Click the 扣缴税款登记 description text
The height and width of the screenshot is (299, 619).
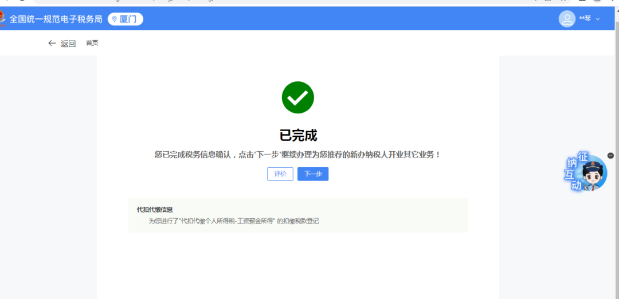click(x=234, y=221)
